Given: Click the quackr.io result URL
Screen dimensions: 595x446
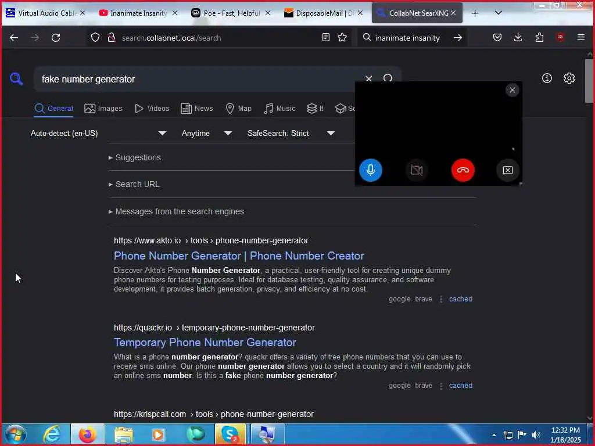Looking at the screenshot, I should pyautogui.click(x=214, y=328).
